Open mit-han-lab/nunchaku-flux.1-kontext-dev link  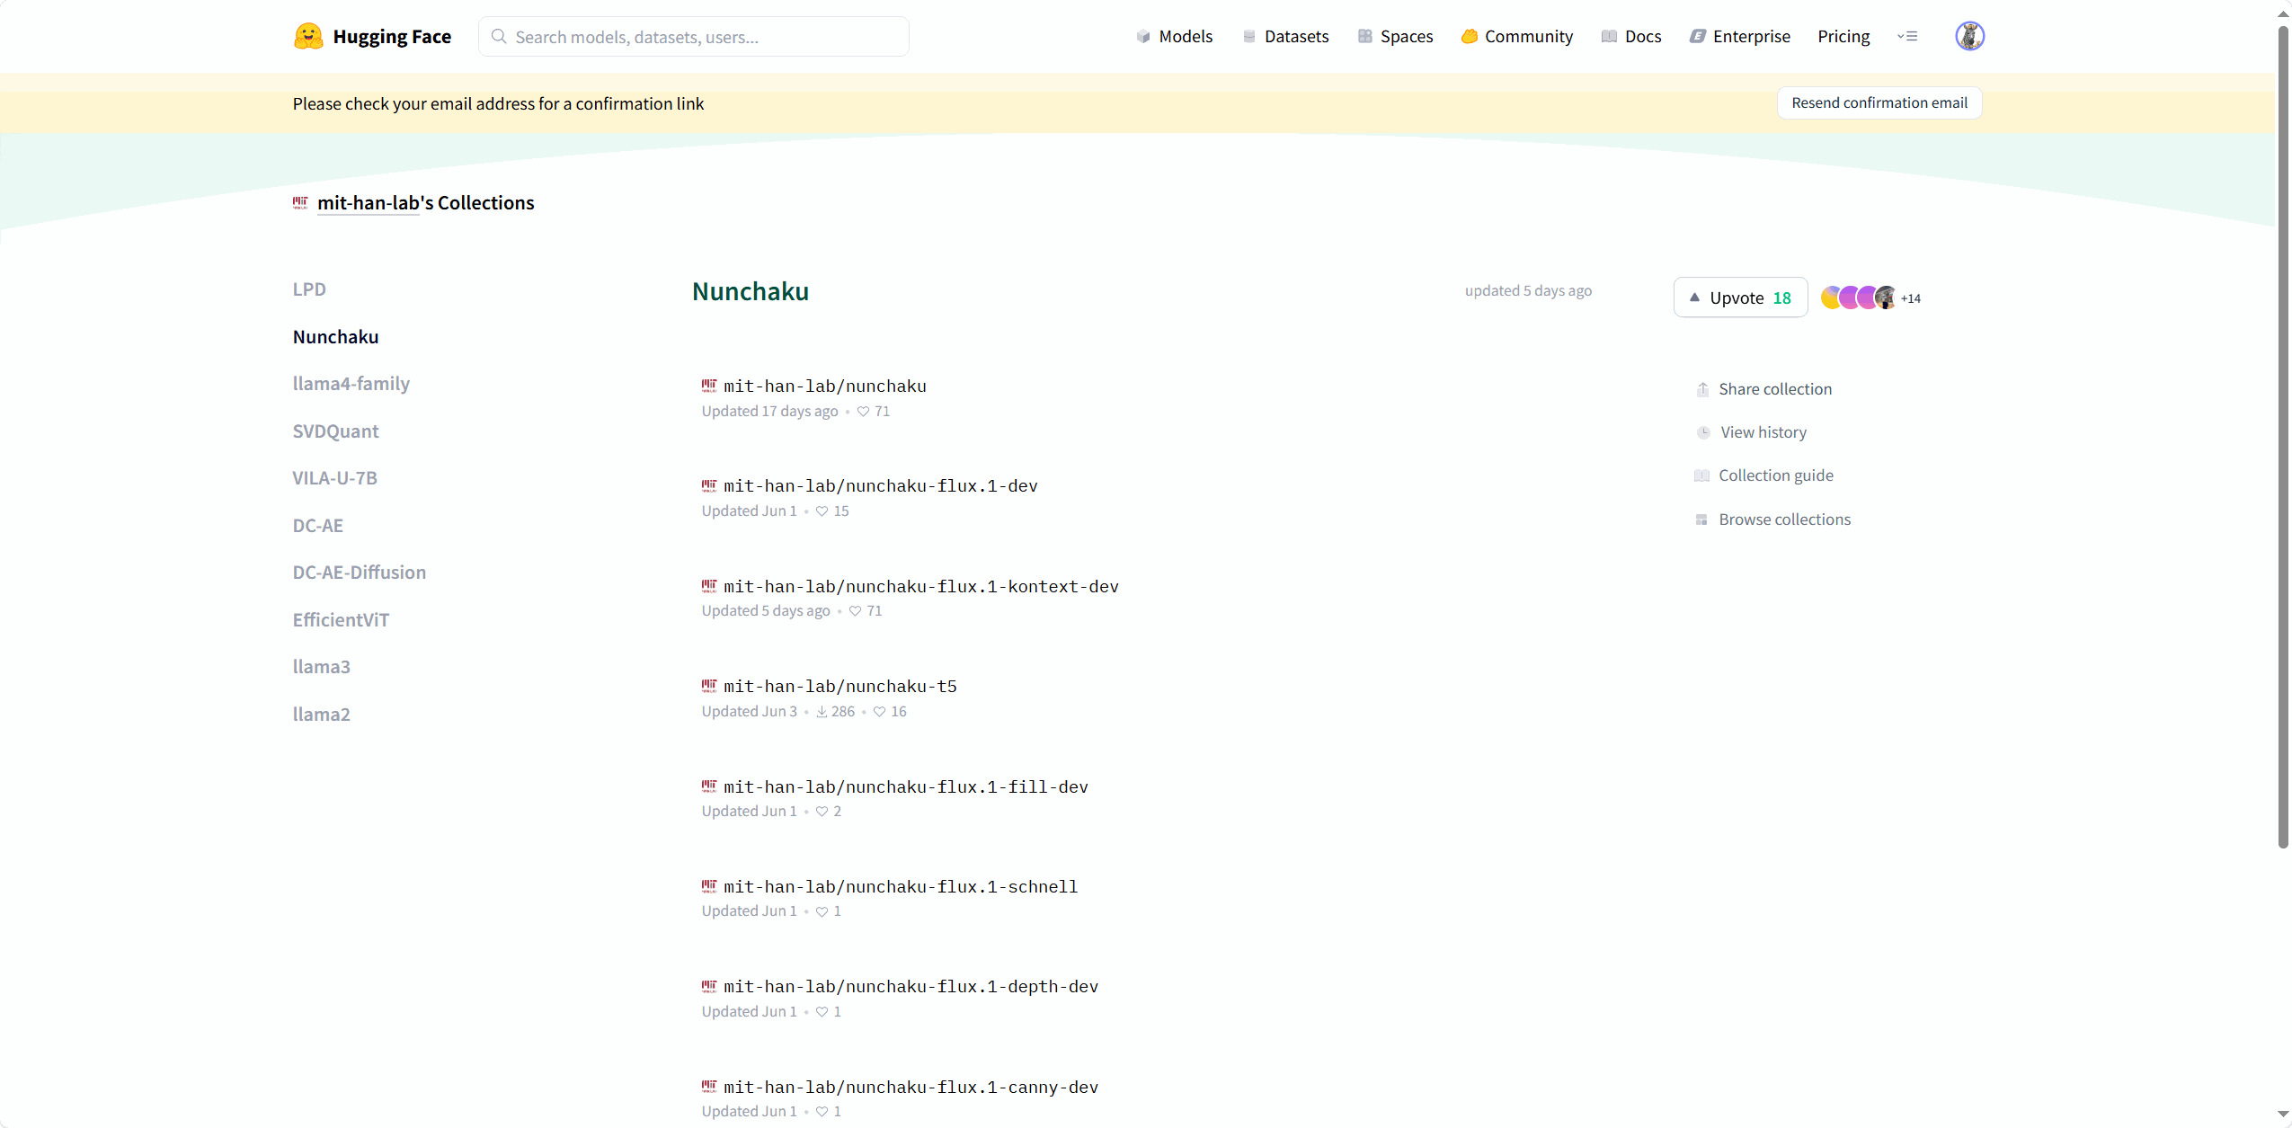(920, 587)
